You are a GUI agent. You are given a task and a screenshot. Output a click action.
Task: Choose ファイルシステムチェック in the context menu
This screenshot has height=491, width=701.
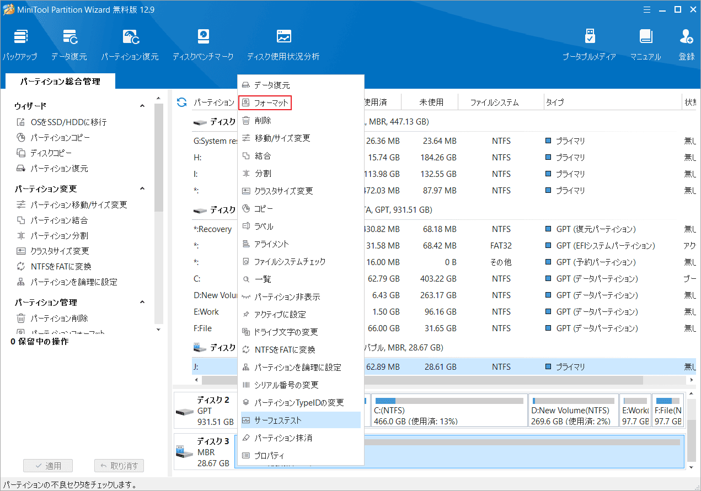click(301, 261)
